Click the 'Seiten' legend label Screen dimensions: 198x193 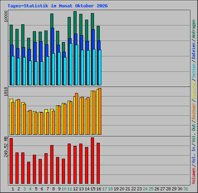click(x=193, y=71)
